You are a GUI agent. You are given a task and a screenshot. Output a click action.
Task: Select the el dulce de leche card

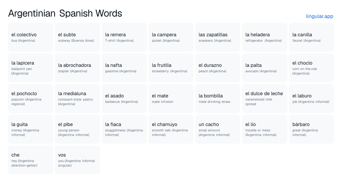[264, 99]
